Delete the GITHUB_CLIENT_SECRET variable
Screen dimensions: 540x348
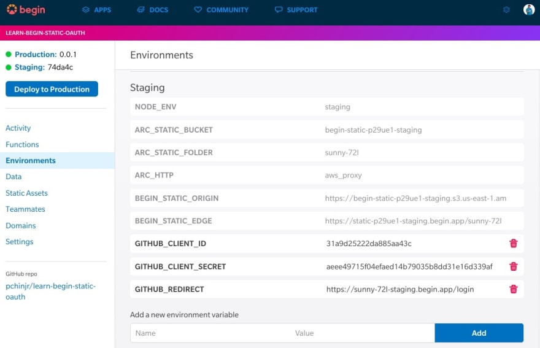click(x=514, y=266)
